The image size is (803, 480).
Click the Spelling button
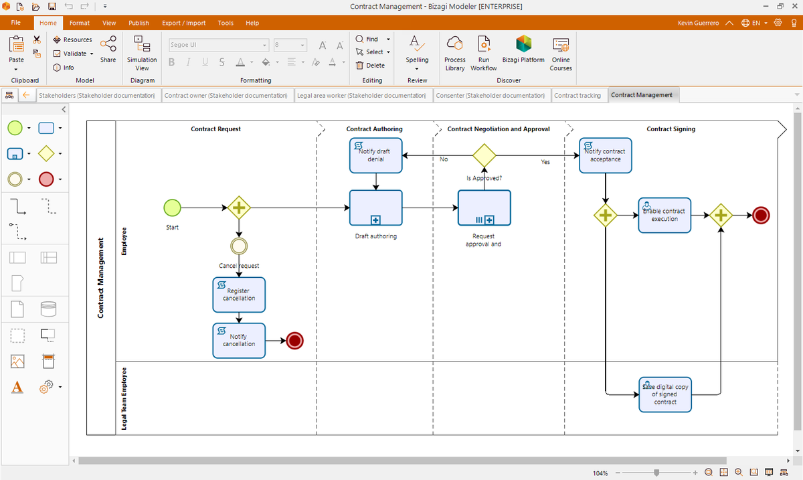click(417, 54)
